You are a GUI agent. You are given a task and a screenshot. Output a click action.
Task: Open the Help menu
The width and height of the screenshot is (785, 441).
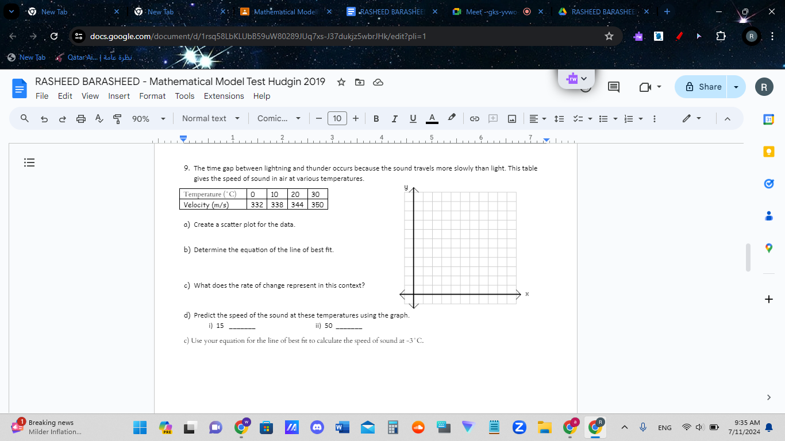click(261, 96)
